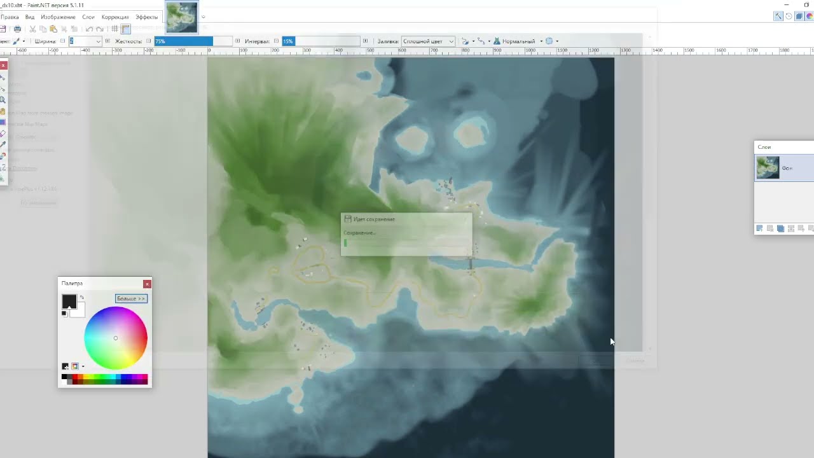
Task: Select the Pan hand tool
Action: (x=3, y=111)
